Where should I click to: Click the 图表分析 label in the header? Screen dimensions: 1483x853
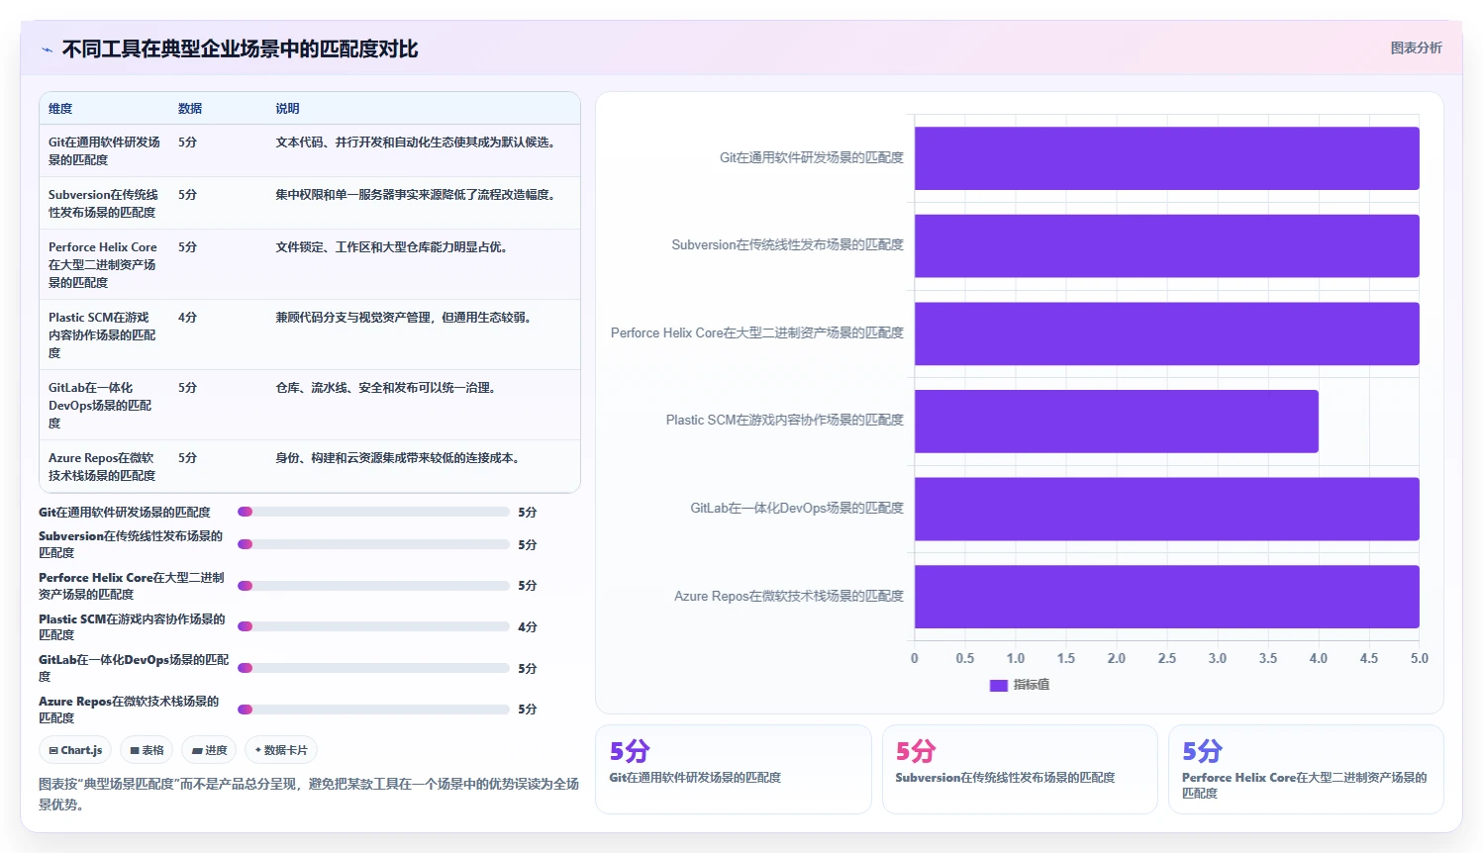[1416, 47]
